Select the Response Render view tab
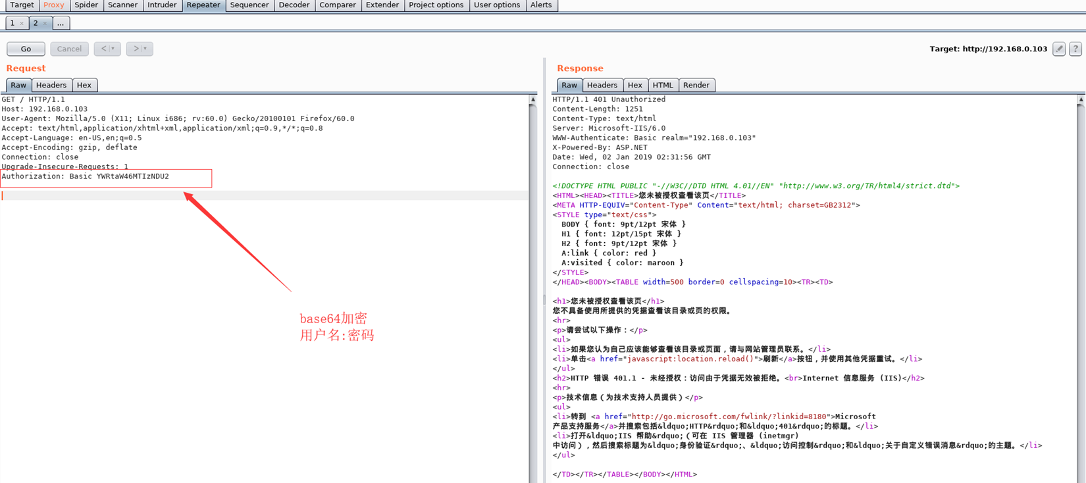The height and width of the screenshot is (483, 1086). pyautogui.click(x=696, y=85)
